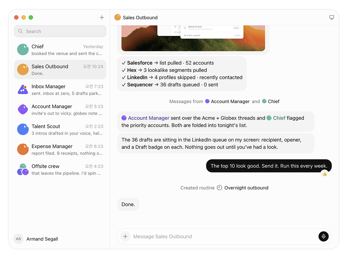Click the Hex lookalike segments line

click(x=164, y=70)
